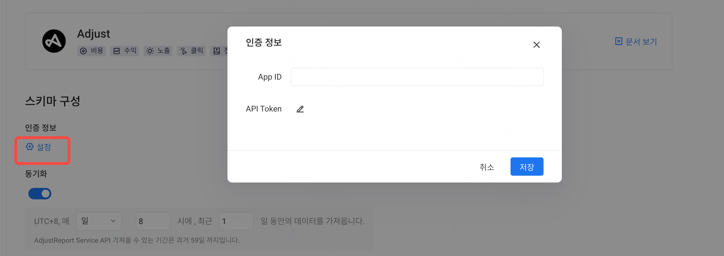Expand the schedule unit selector
The height and width of the screenshot is (256, 724).
(98, 221)
